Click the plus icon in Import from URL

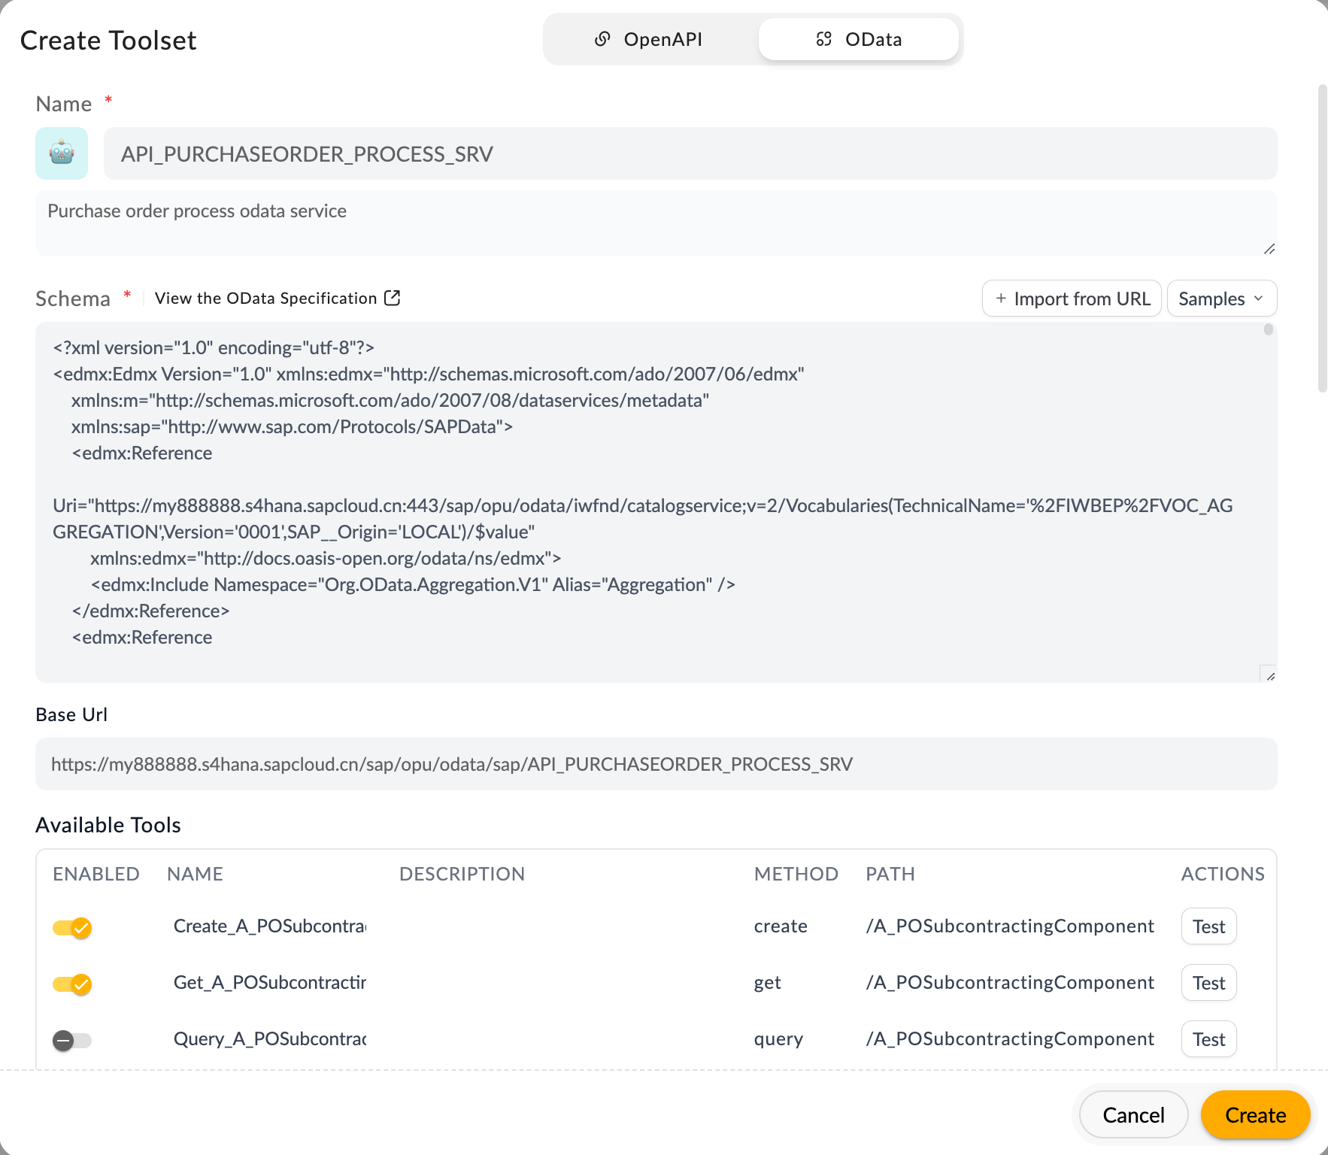pyautogui.click(x=1002, y=299)
